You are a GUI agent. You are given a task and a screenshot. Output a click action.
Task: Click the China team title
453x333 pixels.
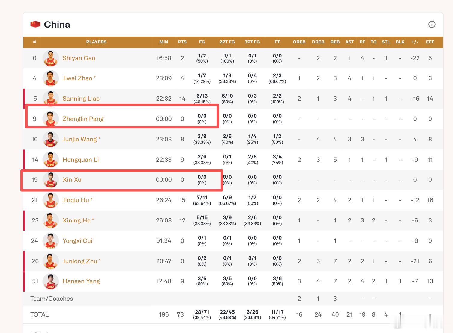[57, 25]
